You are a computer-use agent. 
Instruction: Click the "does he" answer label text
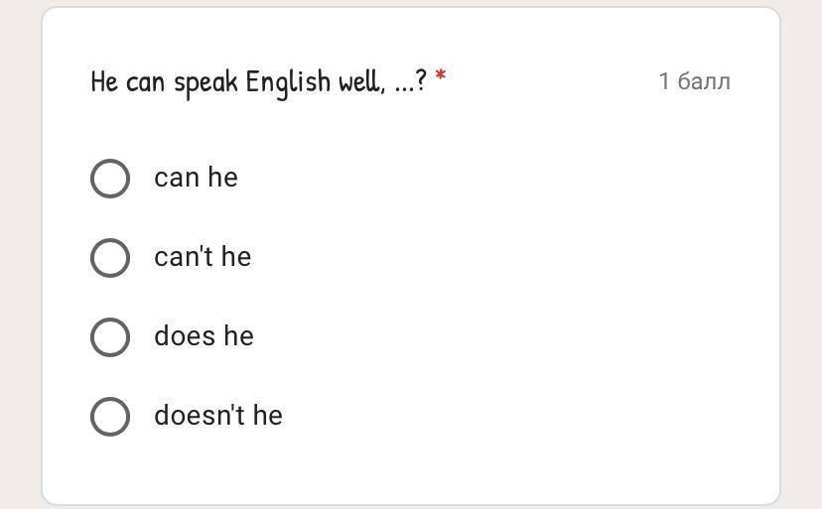pos(204,336)
